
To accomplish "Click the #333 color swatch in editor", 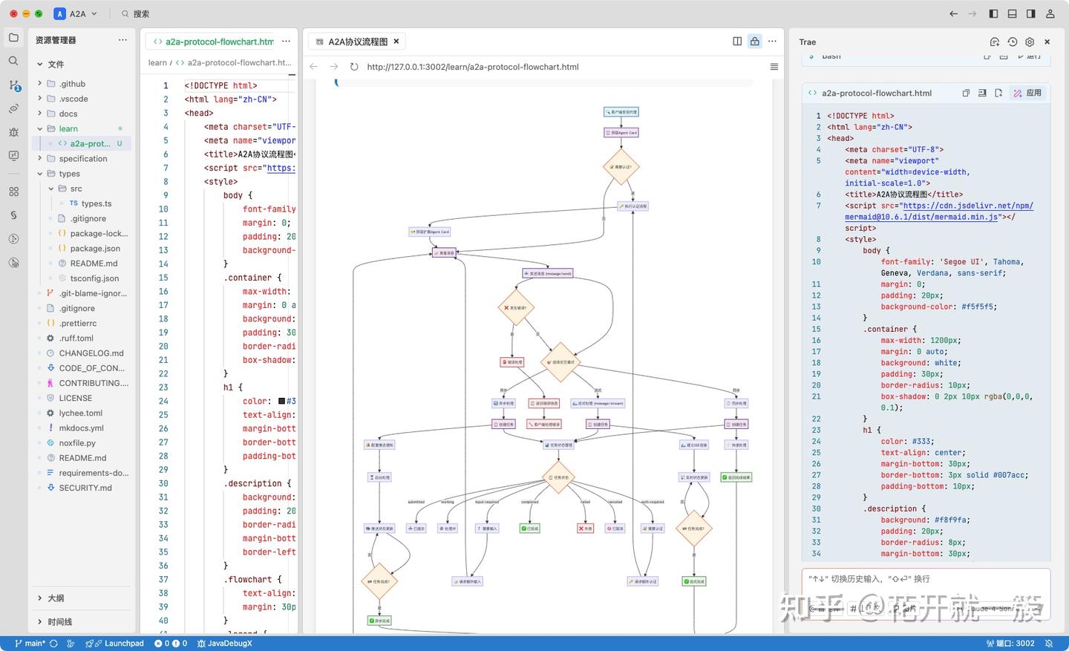I will pos(282,402).
